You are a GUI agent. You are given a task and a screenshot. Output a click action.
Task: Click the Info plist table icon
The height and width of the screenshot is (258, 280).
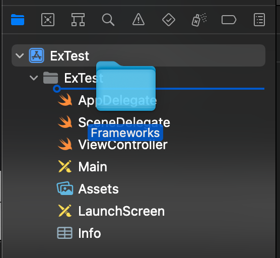(64, 233)
